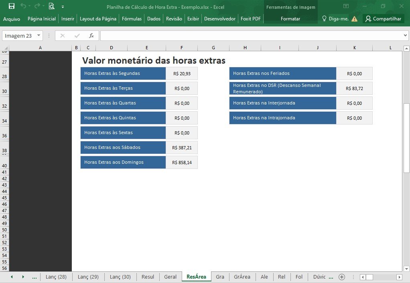The image size is (410, 283).
Task: Click the yellow warning triangle icon
Action: click(x=354, y=19)
